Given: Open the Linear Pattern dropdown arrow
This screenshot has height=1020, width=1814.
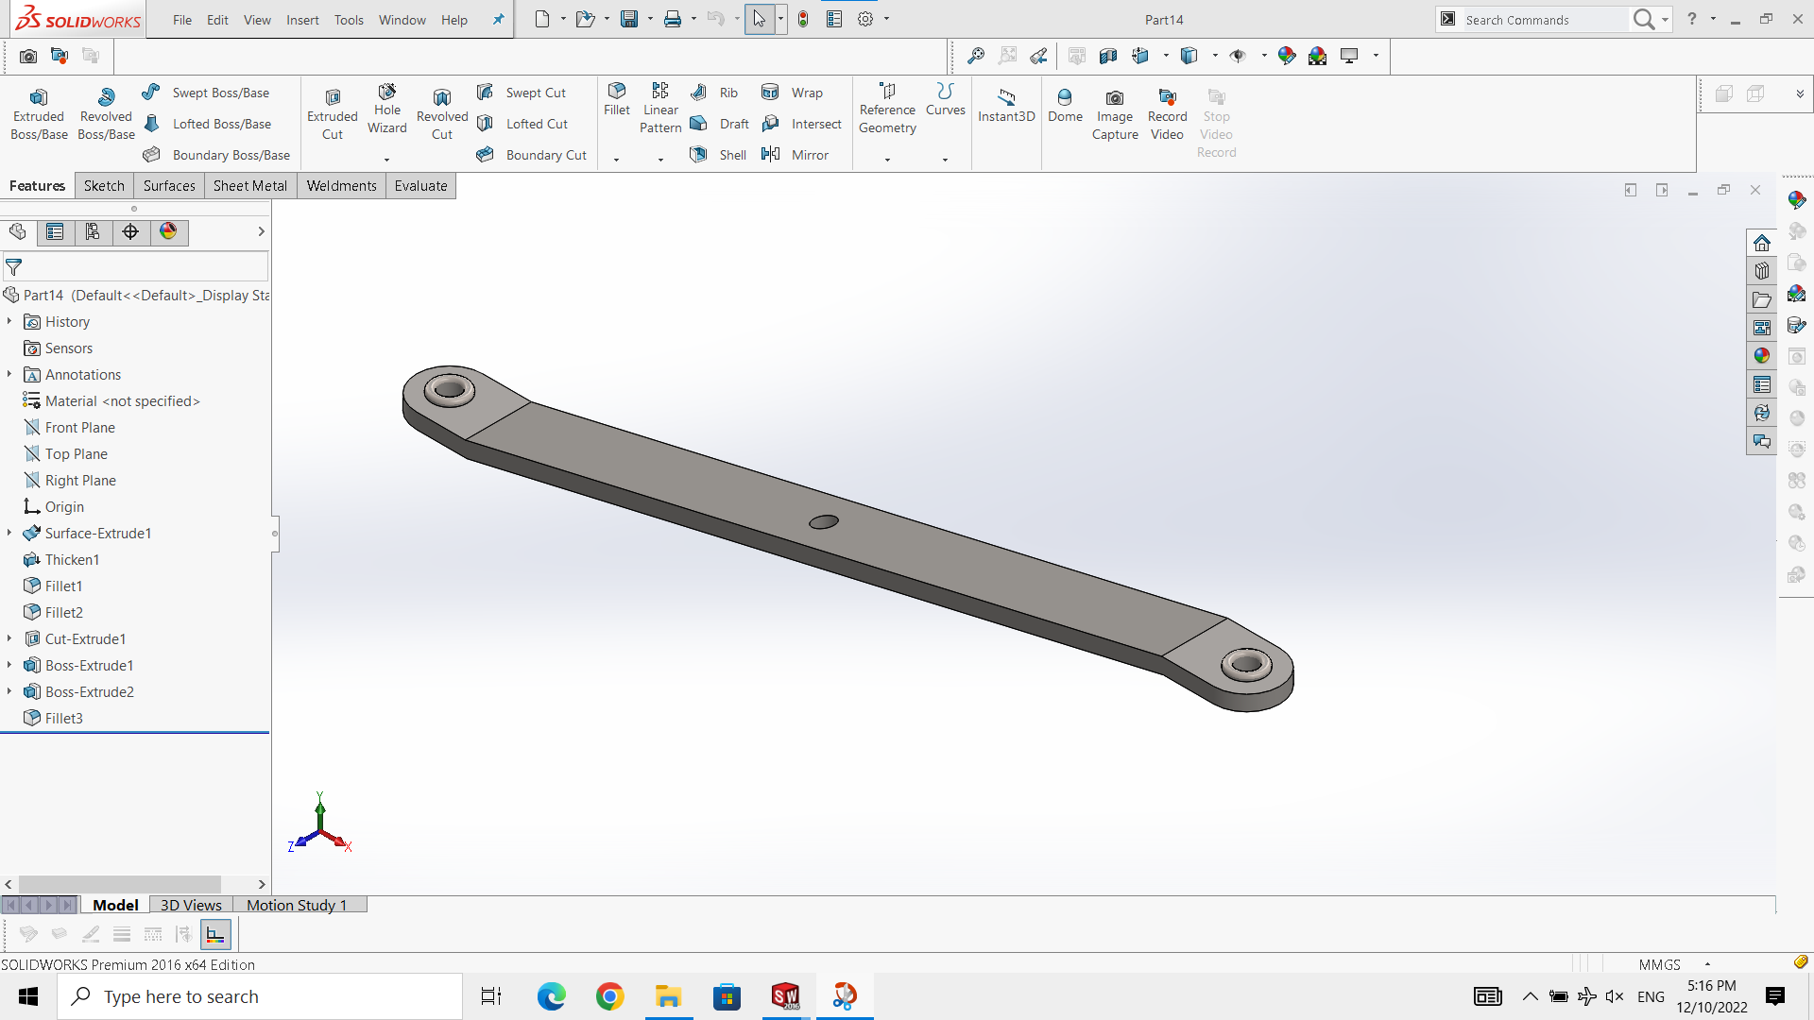Looking at the screenshot, I should click(x=660, y=161).
